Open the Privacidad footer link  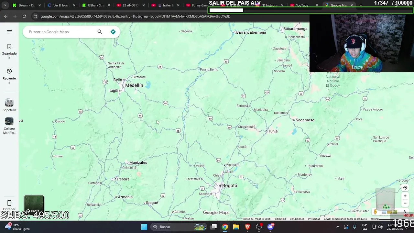[314, 219]
